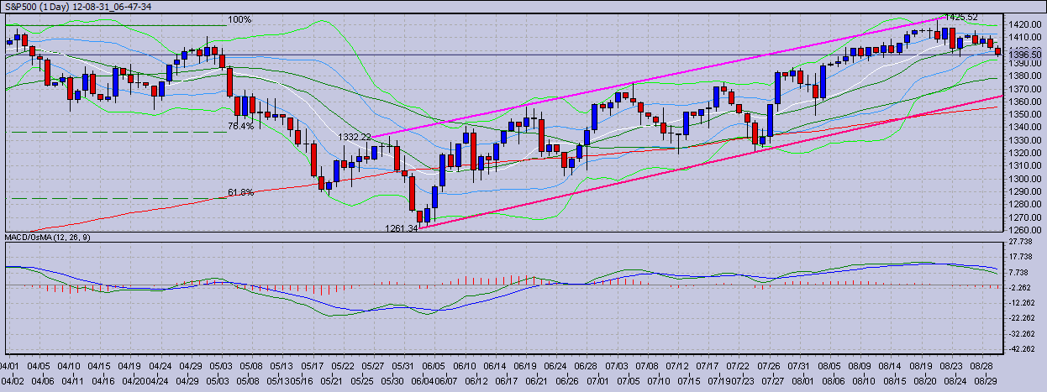Click the 08/14 date label
Viewport: 1047px width, 392px height.
coord(890,367)
